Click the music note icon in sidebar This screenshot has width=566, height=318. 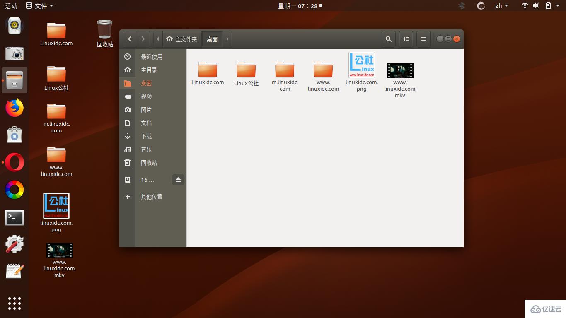pyautogui.click(x=128, y=149)
